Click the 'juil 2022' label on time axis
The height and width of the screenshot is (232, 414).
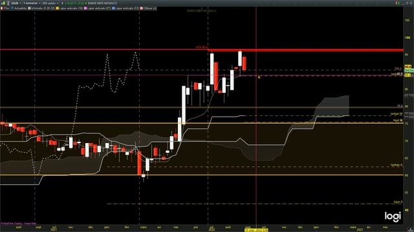click(x=212, y=228)
